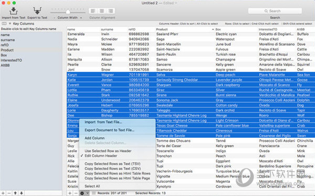Click the 'Seriously Strong Cheddar' cell
Viewport: 315px width, 196px height.
177,80
